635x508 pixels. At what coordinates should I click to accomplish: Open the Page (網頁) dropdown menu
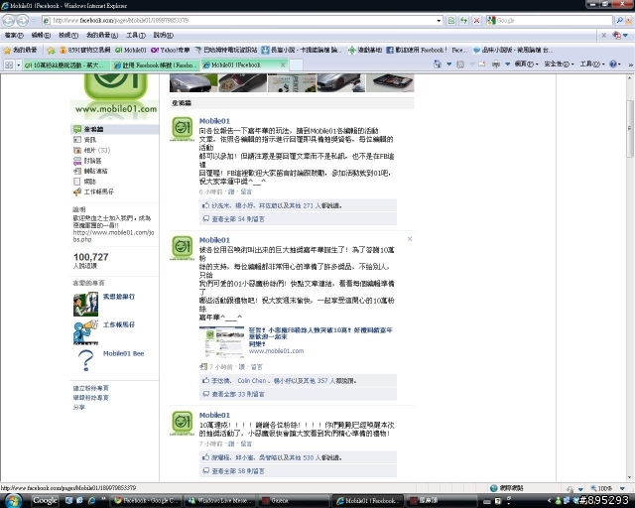pyautogui.click(x=526, y=64)
